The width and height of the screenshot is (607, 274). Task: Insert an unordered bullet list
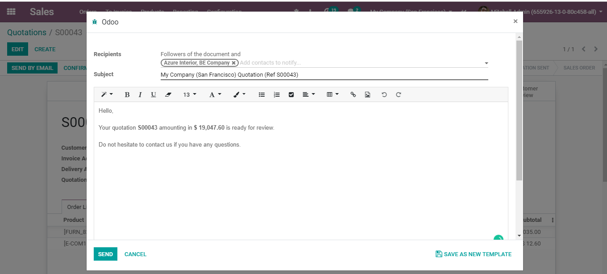262,94
